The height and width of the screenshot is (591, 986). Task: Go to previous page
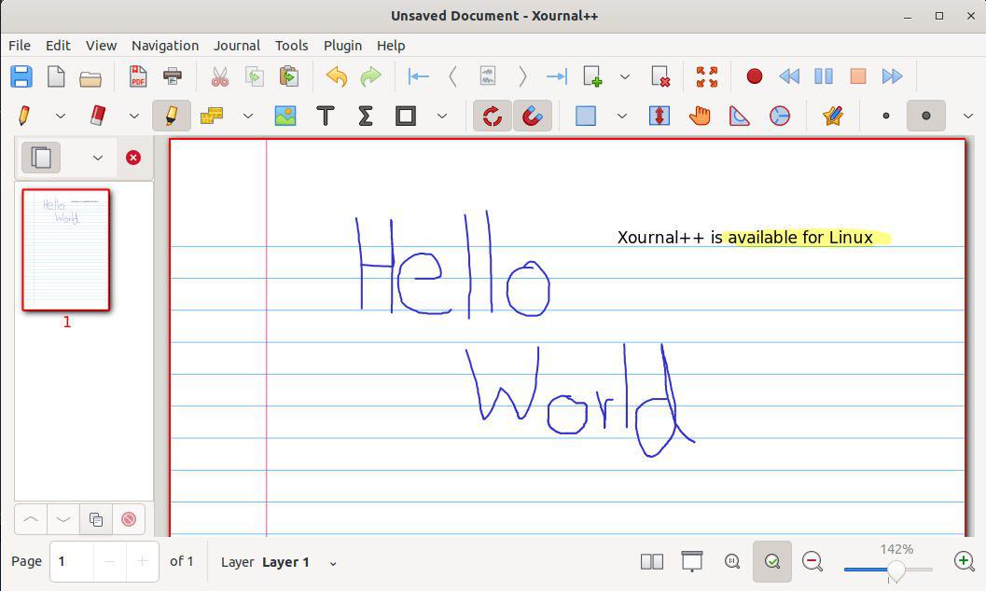(452, 76)
